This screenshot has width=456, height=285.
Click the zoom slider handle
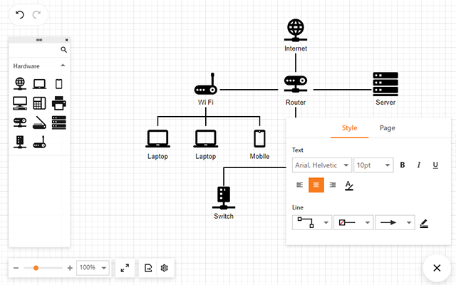[x=36, y=268]
